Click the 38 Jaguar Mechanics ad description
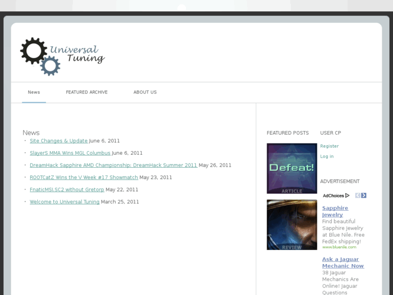The image size is (393, 295). click(x=341, y=283)
